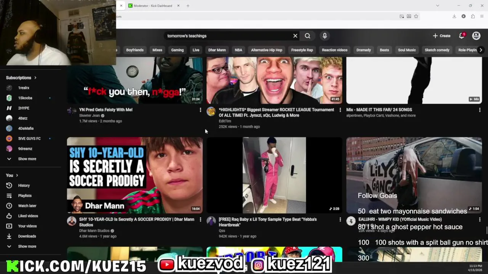Open Watch later in the sidebar
The width and height of the screenshot is (488, 274).
30,206
